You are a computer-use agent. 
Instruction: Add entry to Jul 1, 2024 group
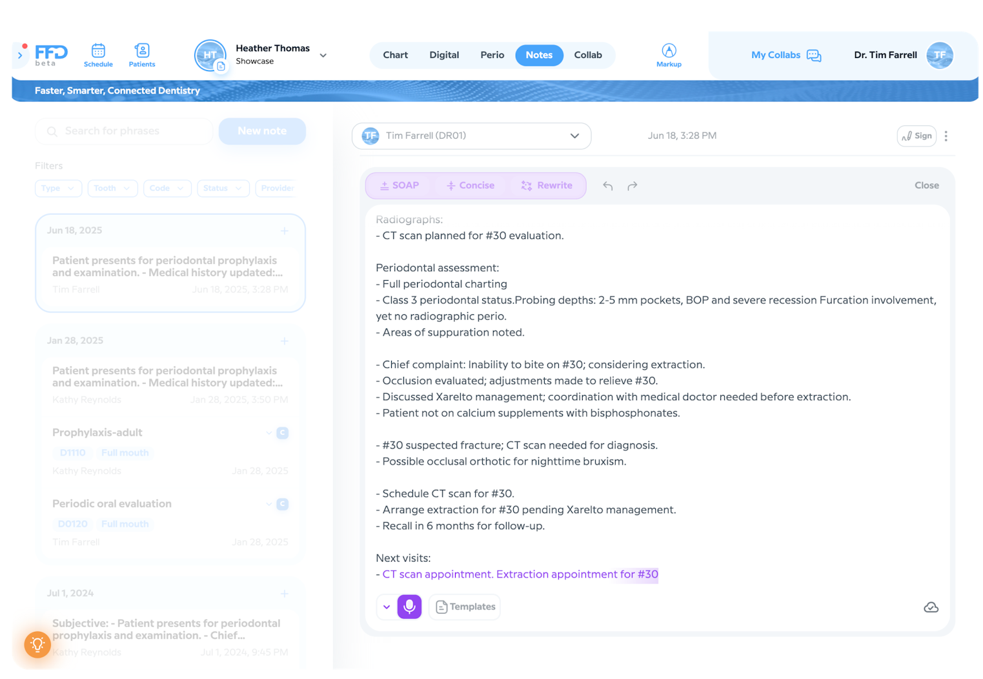[x=284, y=594]
